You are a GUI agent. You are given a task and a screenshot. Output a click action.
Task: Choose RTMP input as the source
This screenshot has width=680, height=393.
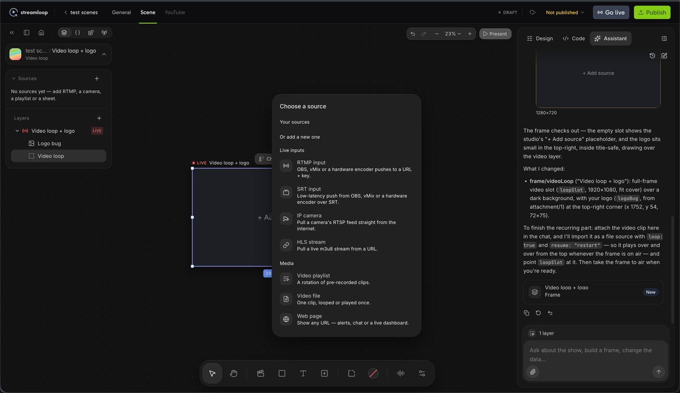coord(346,169)
